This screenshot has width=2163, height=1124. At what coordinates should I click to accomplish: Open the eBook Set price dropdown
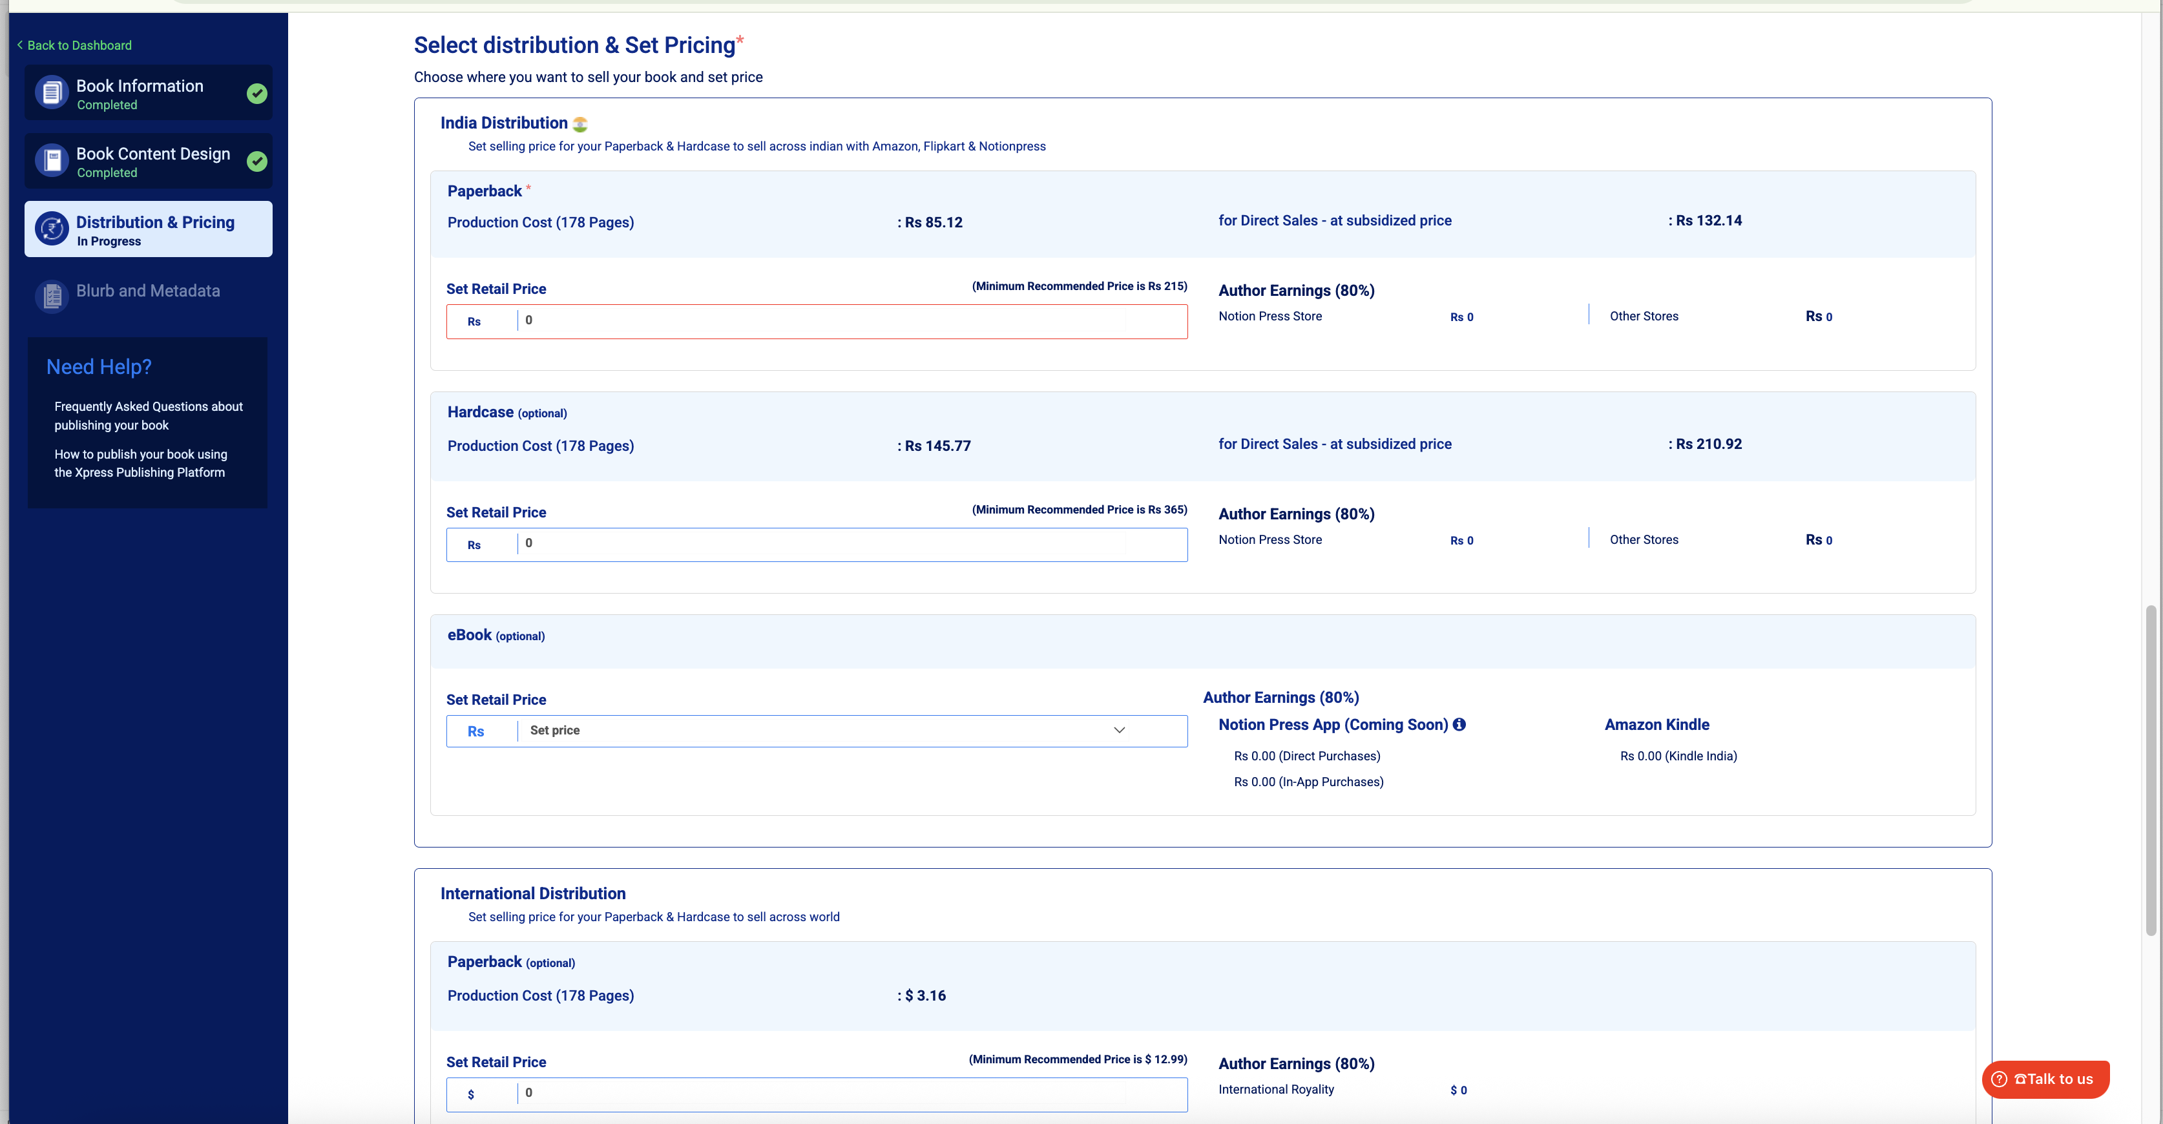(819, 731)
